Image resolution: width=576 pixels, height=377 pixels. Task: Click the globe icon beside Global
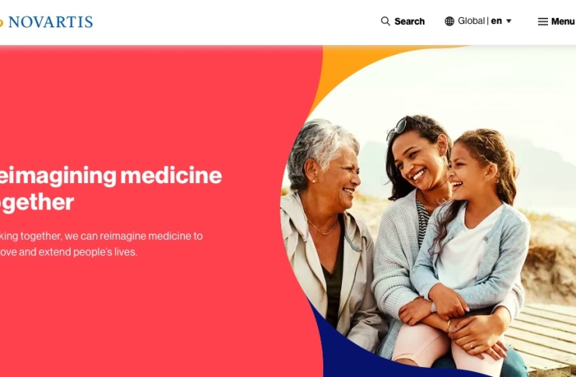coord(449,21)
